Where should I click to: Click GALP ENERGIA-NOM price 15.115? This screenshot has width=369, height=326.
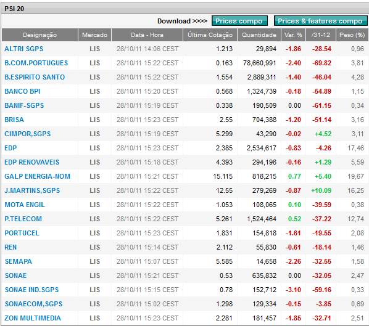coord(223,176)
